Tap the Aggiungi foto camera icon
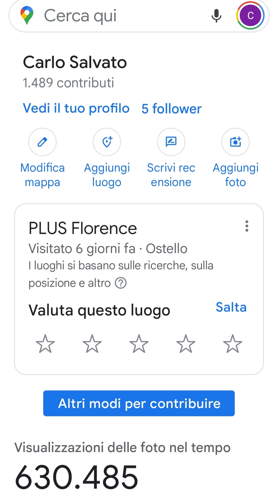Viewport: 278px width, 497px height. (x=236, y=142)
